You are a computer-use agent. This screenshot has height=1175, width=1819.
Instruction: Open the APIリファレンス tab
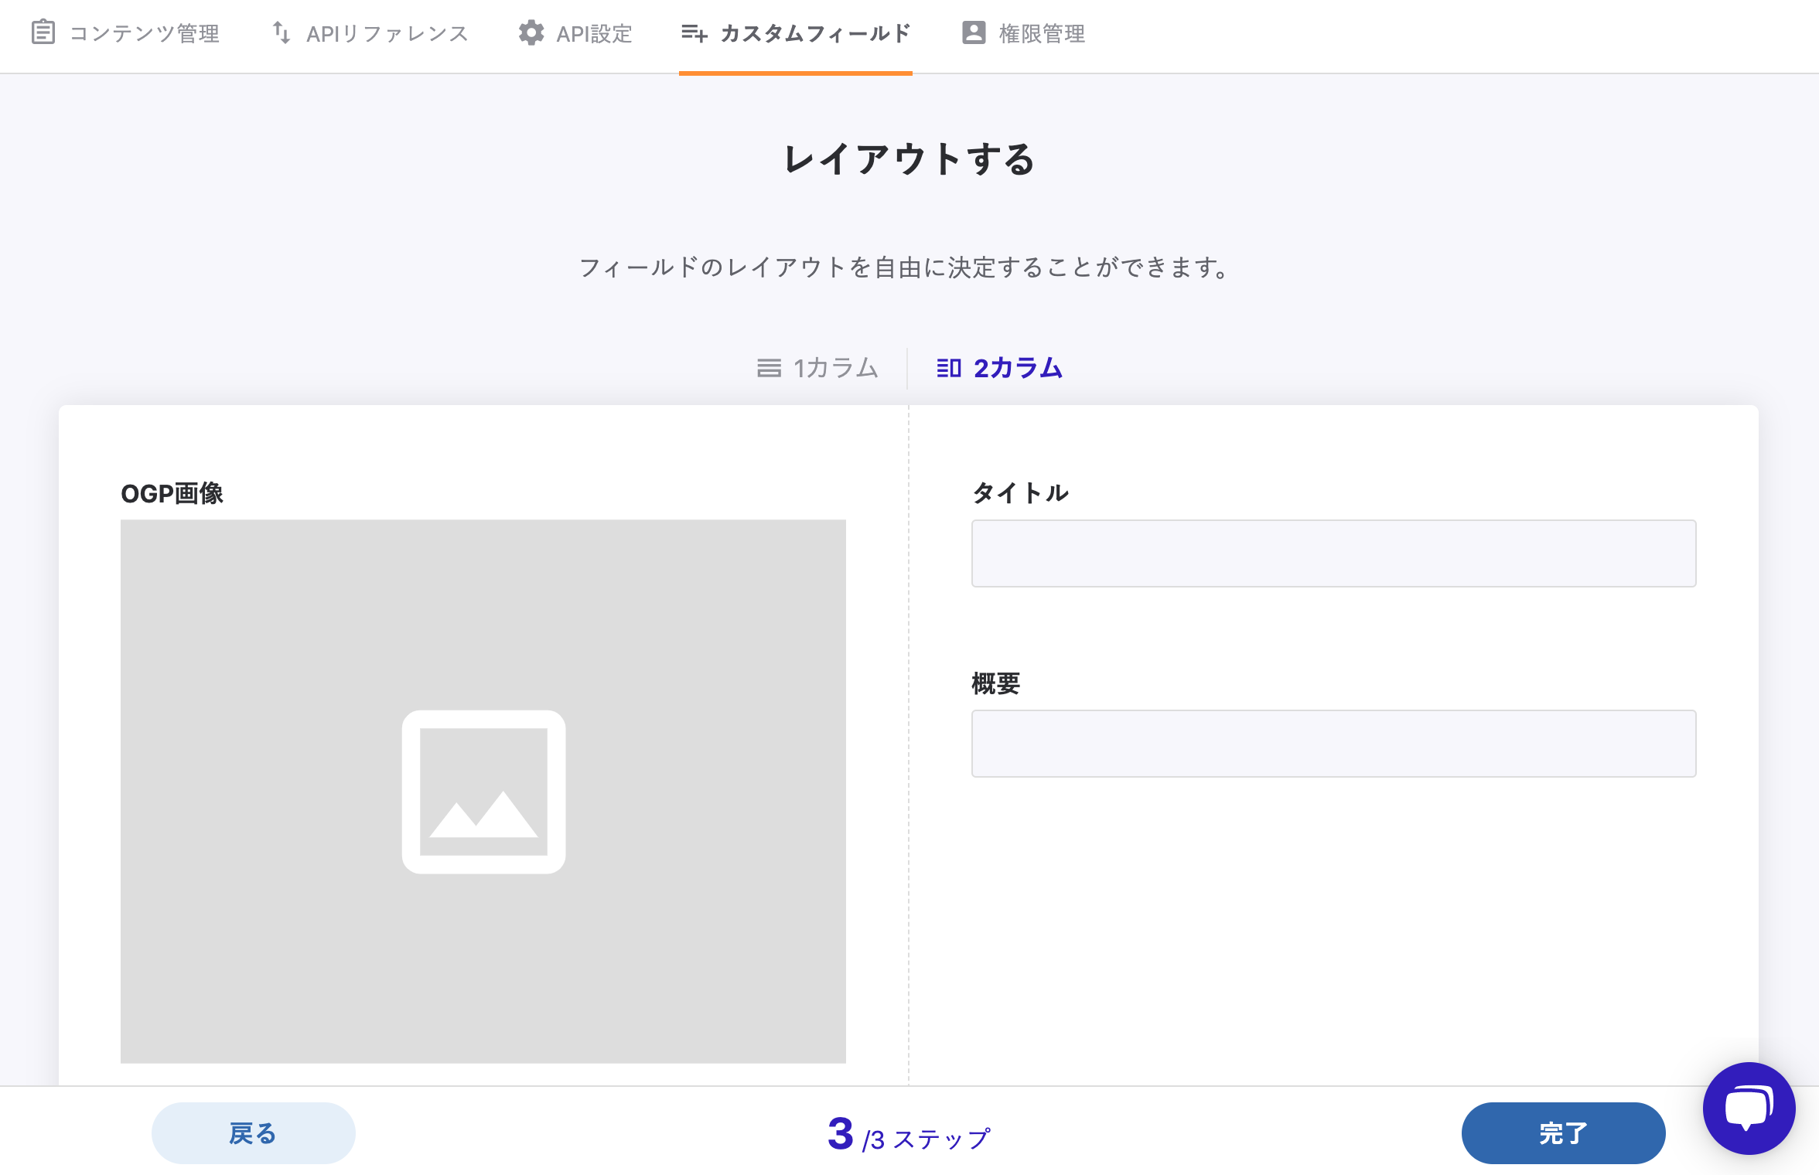(x=387, y=33)
